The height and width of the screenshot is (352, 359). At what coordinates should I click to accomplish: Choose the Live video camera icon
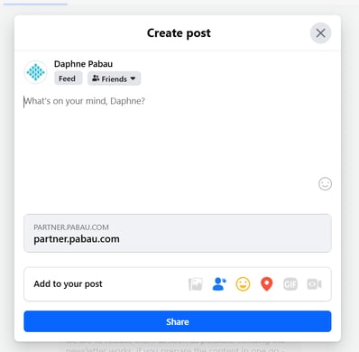pyautogui.click(x=314, y=284)
